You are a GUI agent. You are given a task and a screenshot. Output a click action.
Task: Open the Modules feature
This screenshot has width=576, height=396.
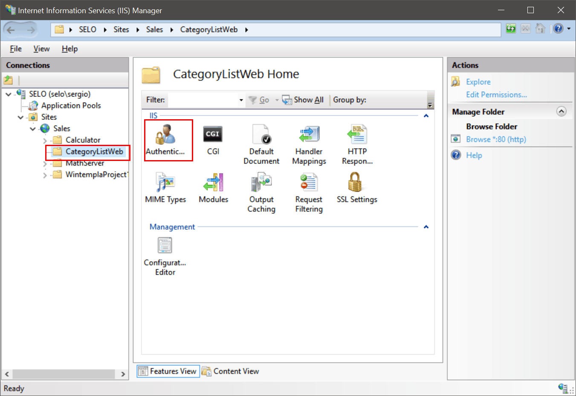tap(213, 188)
